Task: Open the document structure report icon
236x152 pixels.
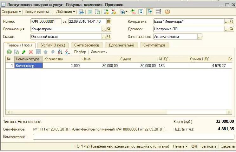Action: pos(141,12)
